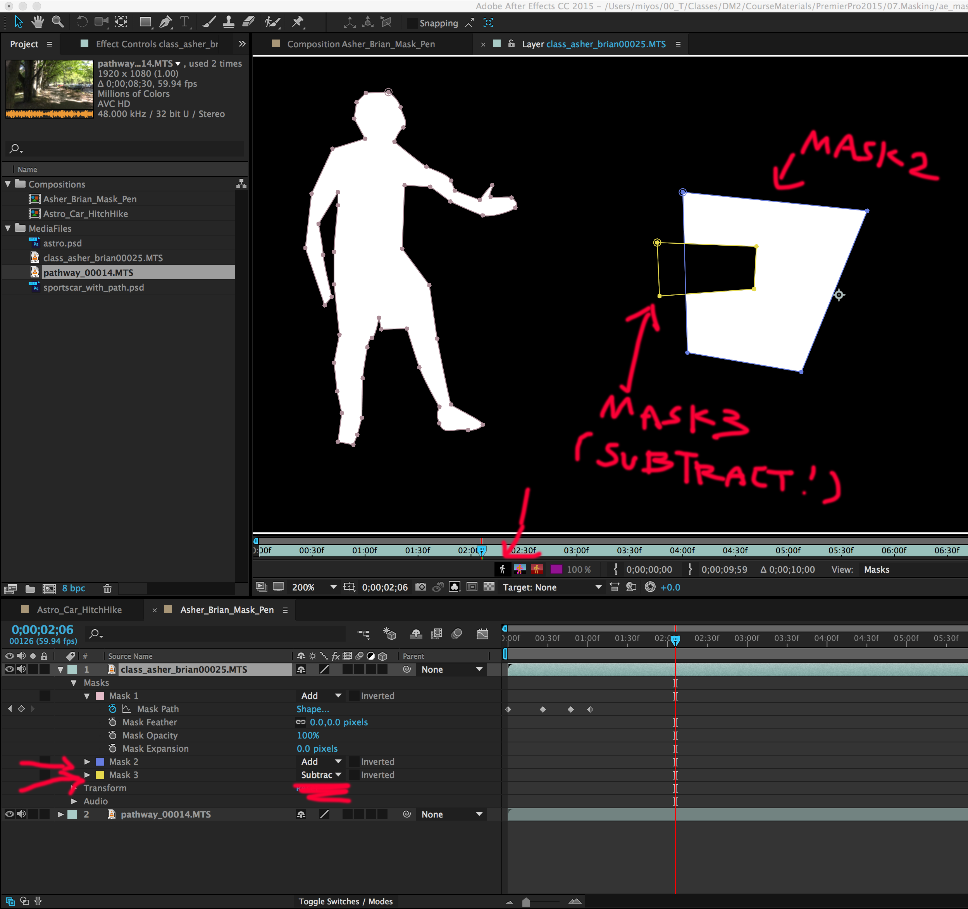Viewport: 968px width, 909px height.
Task: Switch to the Astro_Car_HitchHike timeline tab
Action: tap(79, 609)
